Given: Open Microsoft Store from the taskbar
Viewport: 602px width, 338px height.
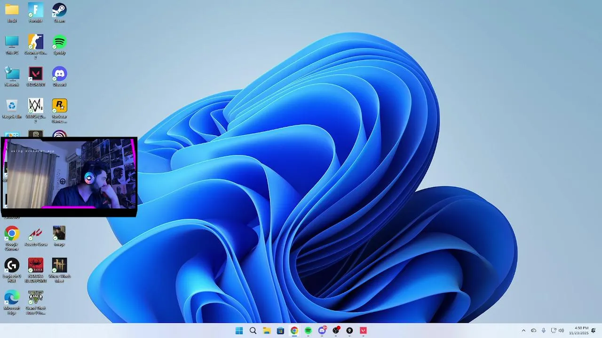Looking at the screenshot, I should (280, 330).
